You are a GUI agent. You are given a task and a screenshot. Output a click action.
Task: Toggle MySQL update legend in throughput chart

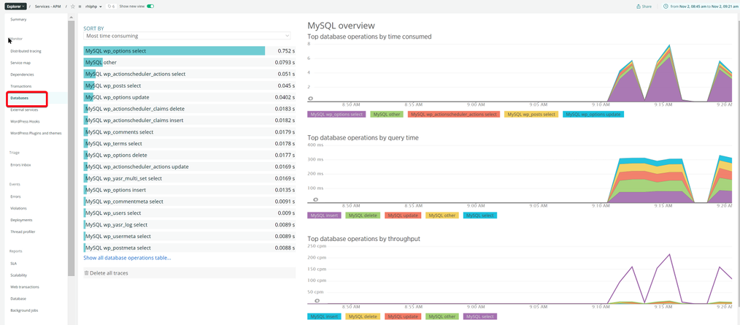coord(403,316)
